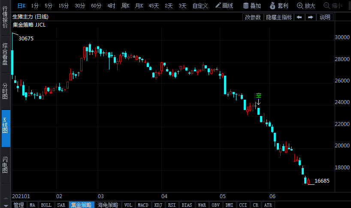Viewport: 351px width, 208px height.
Task: Open the 叠加 overlay tool
Action: (x=252, y=6)
